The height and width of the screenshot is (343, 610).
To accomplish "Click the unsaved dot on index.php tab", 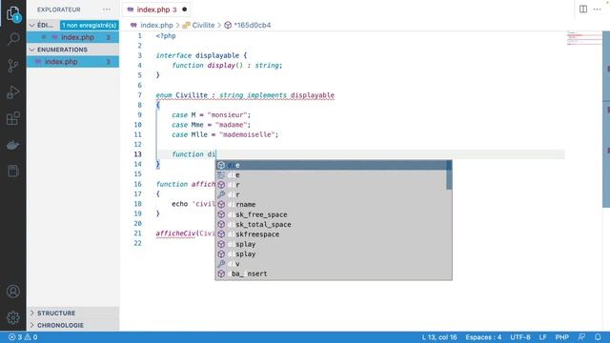I will click(184, 10).
